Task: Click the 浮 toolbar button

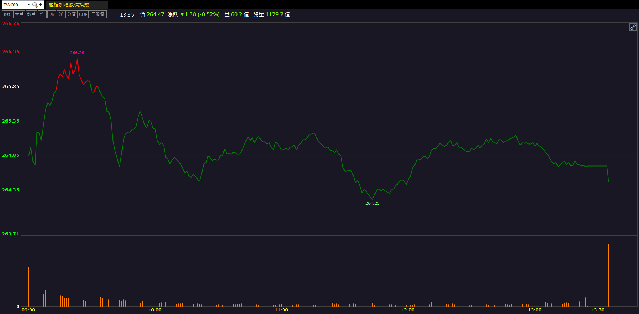Action: 61,14
